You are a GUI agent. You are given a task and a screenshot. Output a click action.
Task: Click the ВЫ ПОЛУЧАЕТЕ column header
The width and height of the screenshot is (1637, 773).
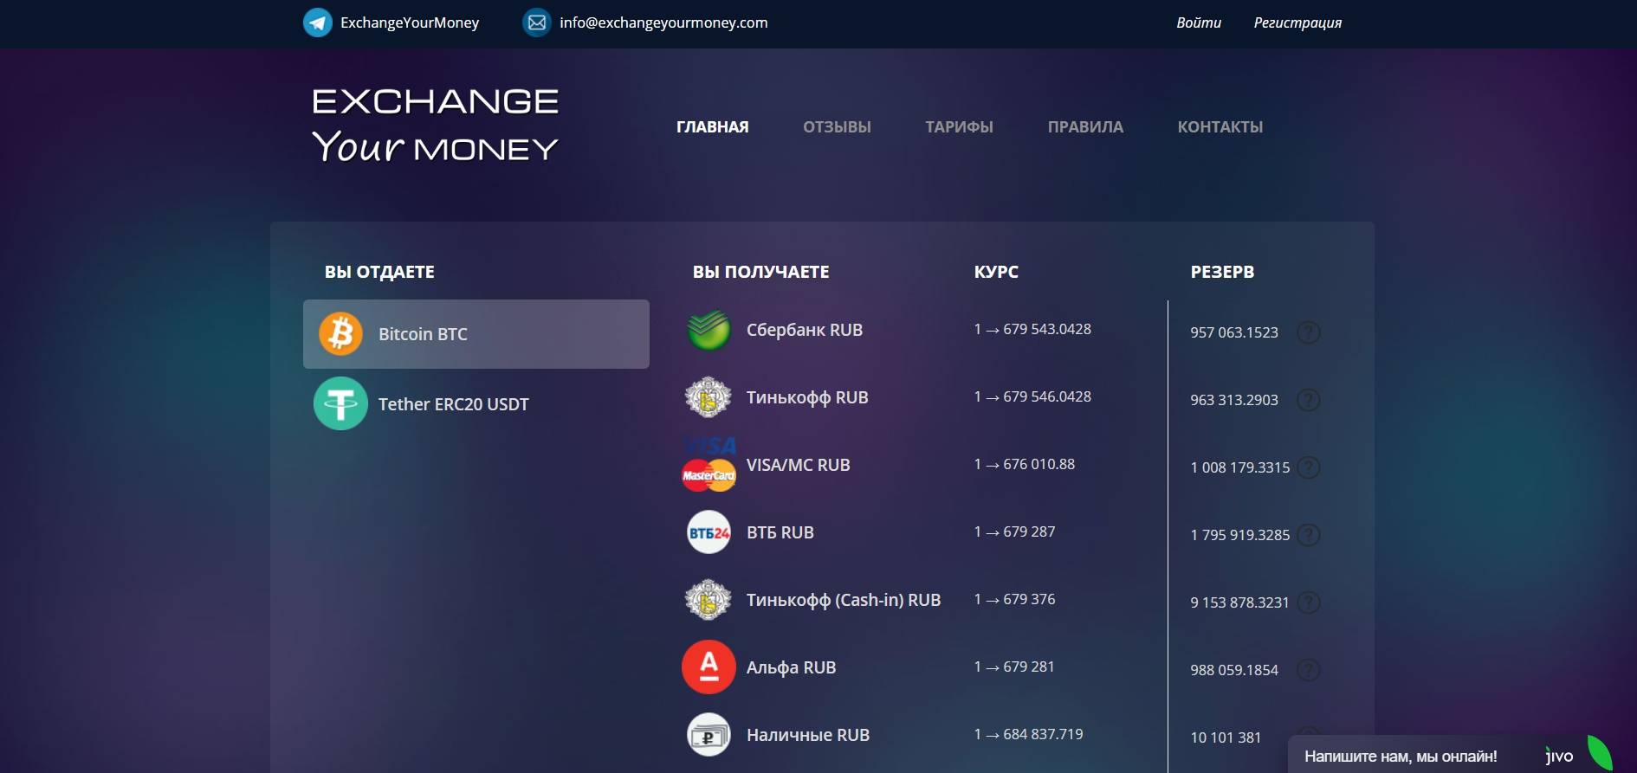[x=760, y=272]
